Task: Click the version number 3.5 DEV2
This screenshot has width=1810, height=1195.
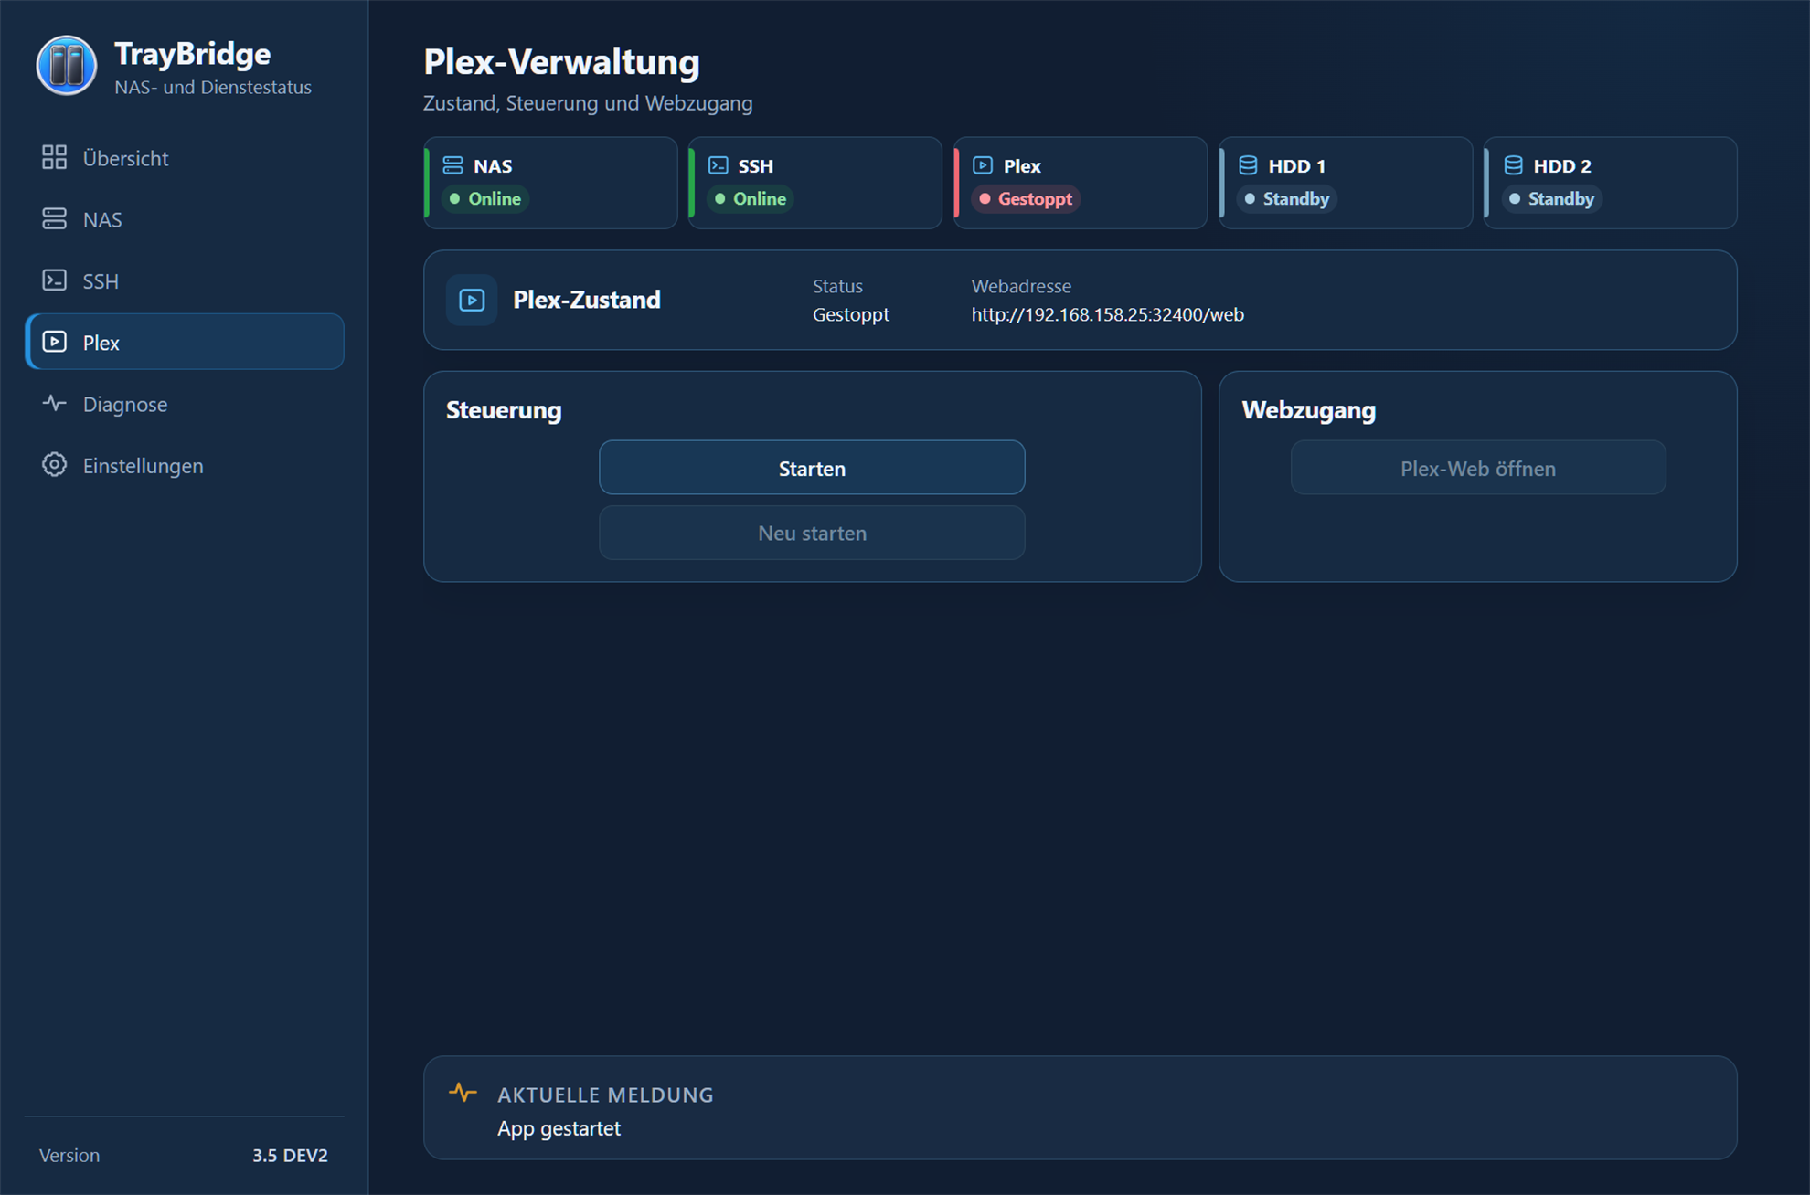Action: pos(290,1155)
